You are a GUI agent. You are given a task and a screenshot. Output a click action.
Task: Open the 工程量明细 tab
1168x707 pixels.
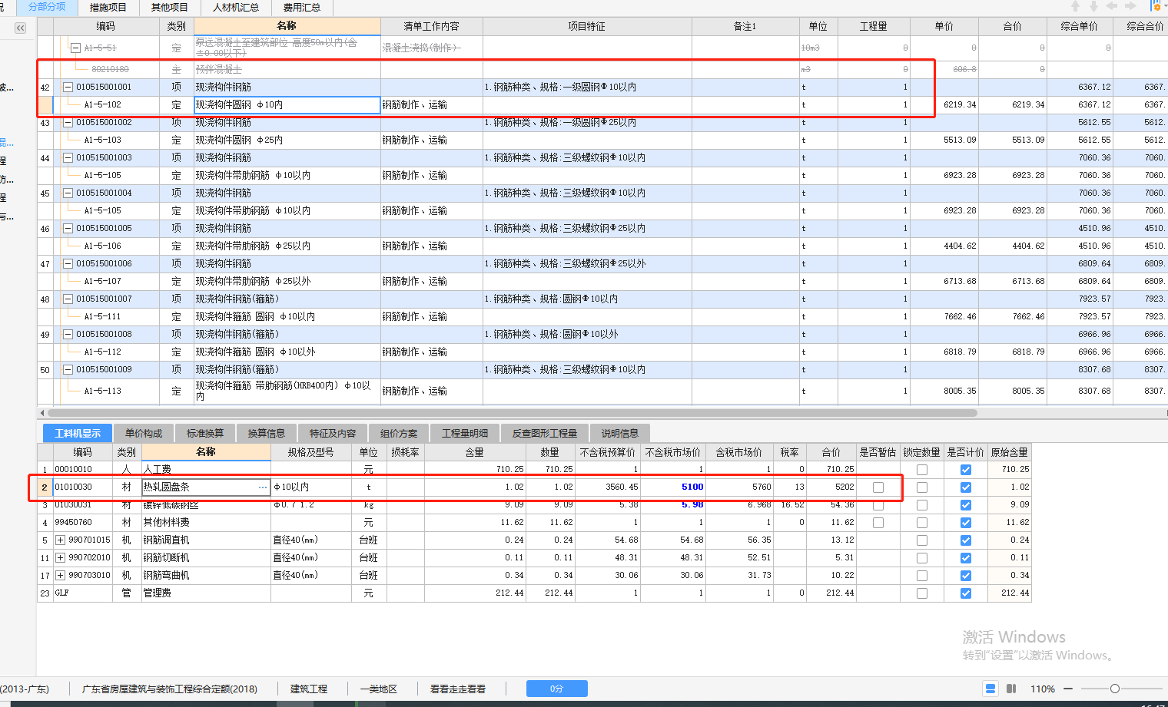[465, 433]
